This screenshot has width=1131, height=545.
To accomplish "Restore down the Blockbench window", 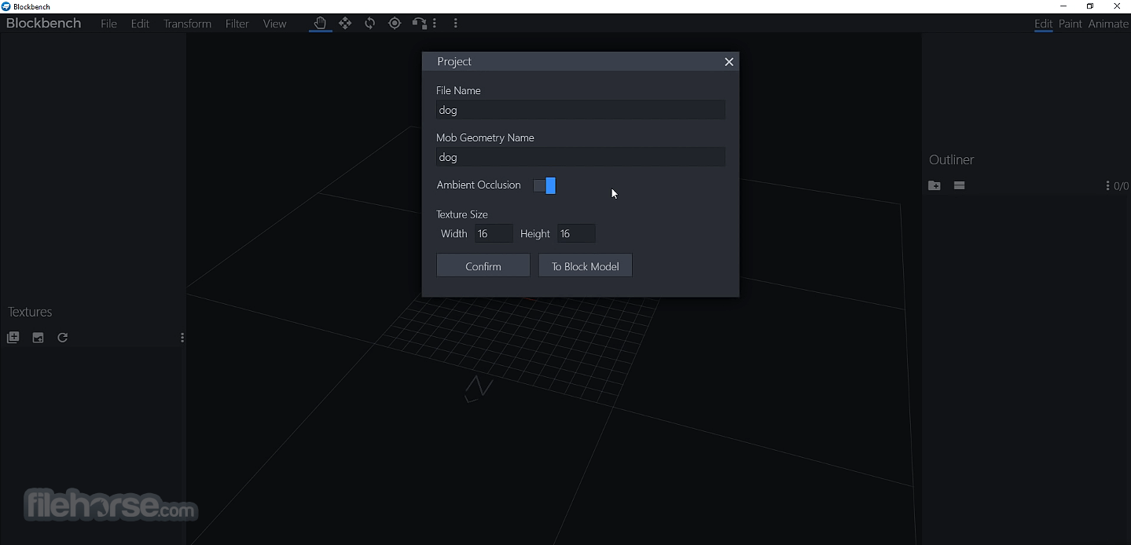I will click(1090, 6).
